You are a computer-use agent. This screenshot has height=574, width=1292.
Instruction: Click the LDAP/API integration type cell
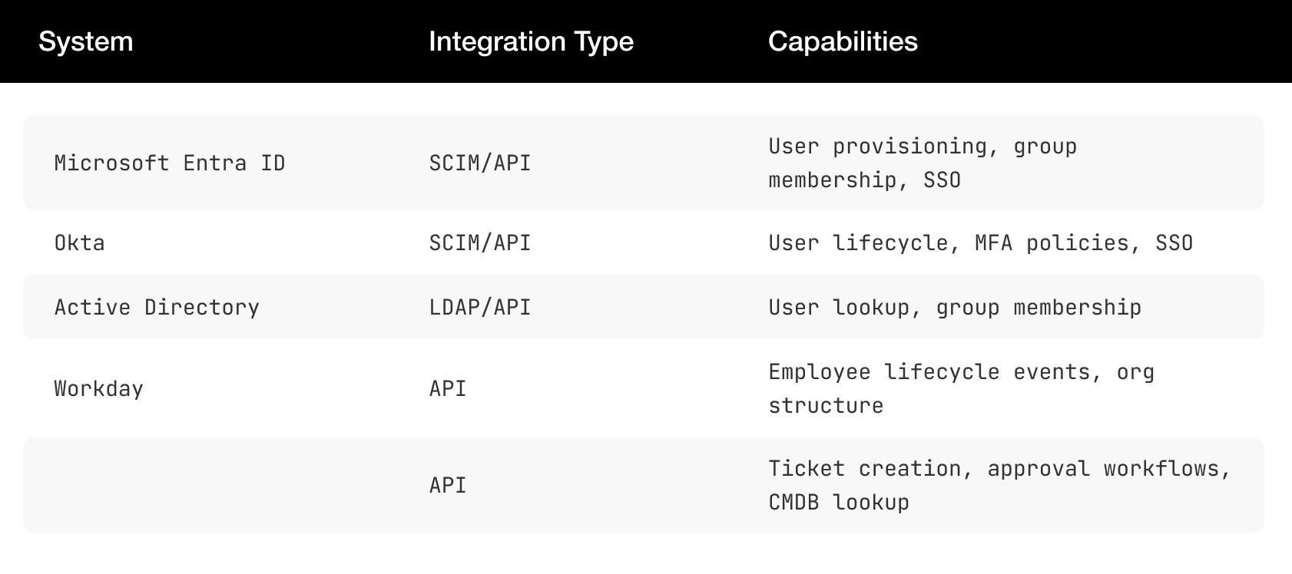click(x=480, y=307)
